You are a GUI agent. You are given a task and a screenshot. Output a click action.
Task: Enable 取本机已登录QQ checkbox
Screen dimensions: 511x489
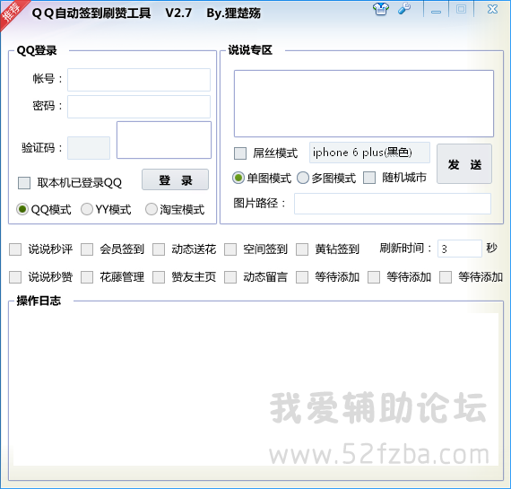24,183
